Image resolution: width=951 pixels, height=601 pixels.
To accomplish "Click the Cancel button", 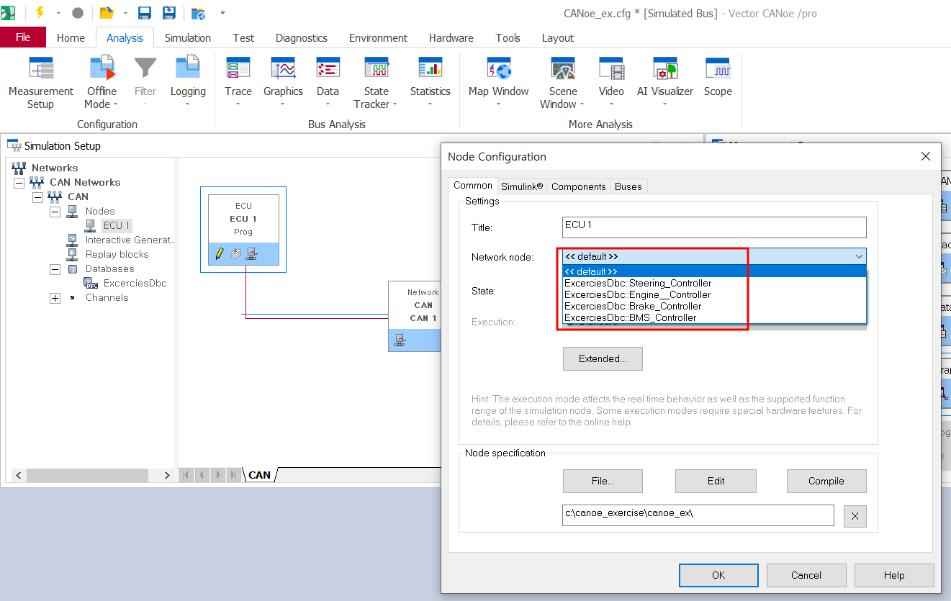I will (x=806, y=575).
